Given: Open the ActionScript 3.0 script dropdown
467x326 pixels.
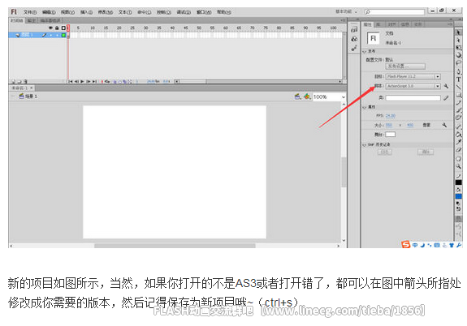Looking at the screenshot, I should [x=413, y=86].
